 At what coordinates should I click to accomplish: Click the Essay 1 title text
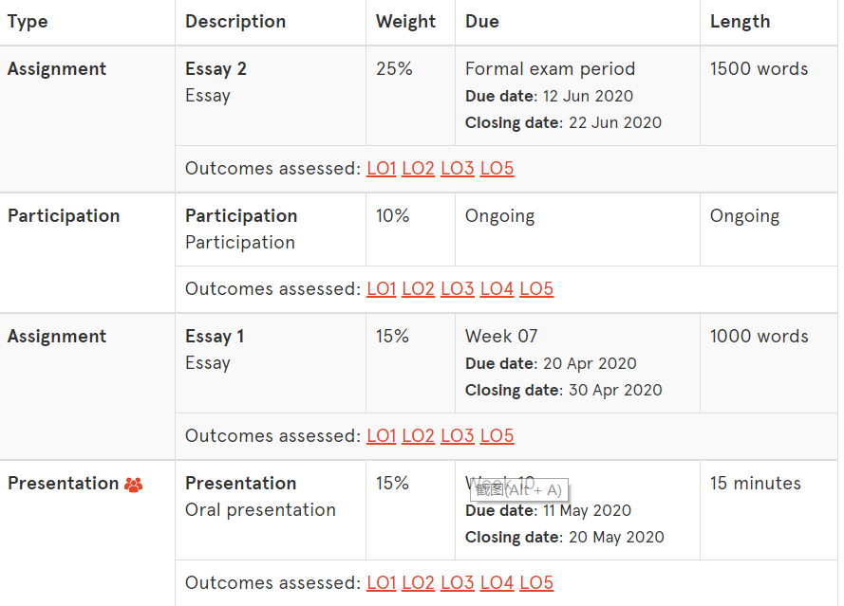(x=215, y=337)
